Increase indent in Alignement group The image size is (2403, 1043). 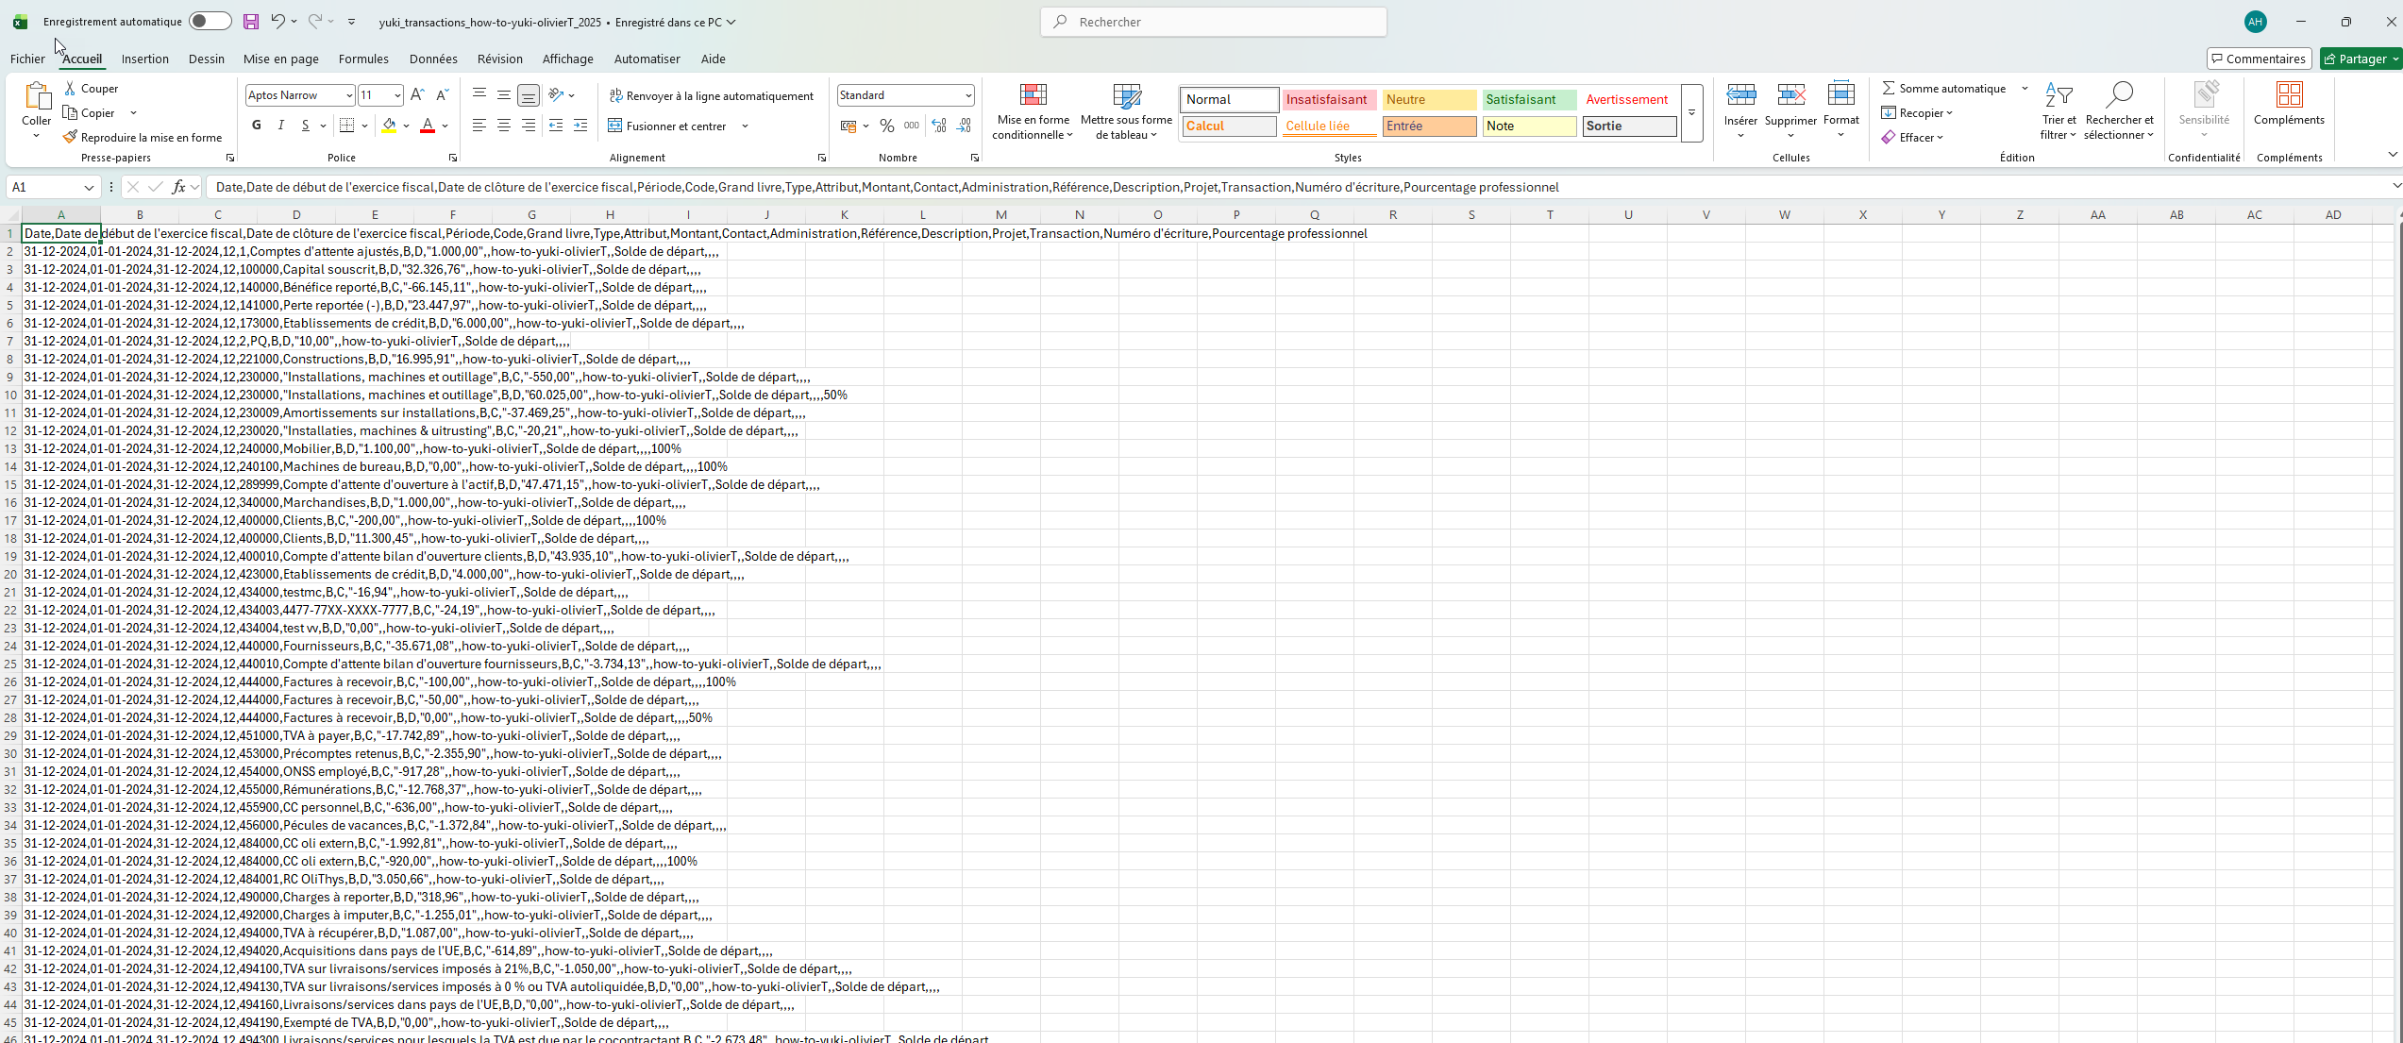click(580, 126)
